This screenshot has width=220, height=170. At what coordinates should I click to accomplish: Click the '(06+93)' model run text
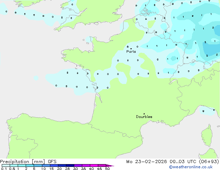tap(209, 162)
